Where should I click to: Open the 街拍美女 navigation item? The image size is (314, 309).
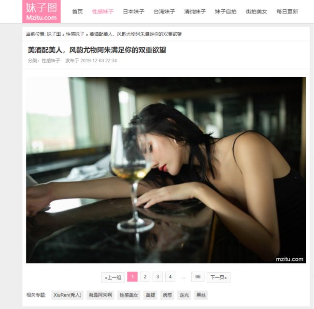(257, 12)
